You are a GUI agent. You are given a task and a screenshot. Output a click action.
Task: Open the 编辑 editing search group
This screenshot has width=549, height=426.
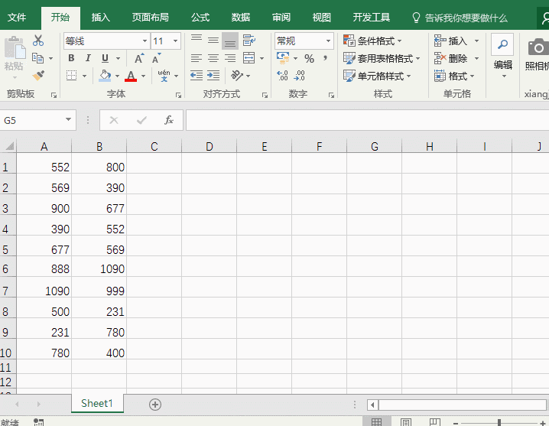pyautogui.click(x=503, y=56)
